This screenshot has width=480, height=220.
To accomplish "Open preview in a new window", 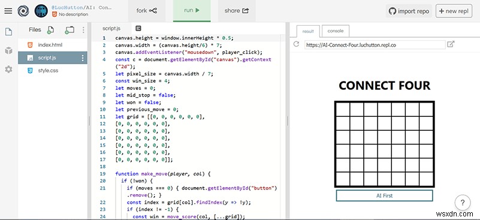I will 451,44.
